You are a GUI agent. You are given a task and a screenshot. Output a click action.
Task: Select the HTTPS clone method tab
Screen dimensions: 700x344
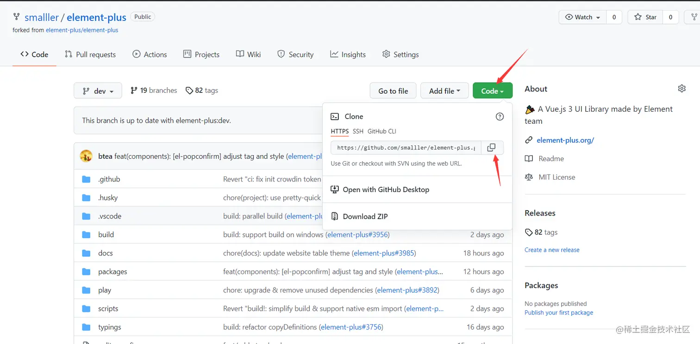[x=340, y=131]
